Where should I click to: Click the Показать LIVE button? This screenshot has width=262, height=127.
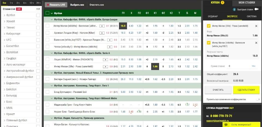[56, 5]
